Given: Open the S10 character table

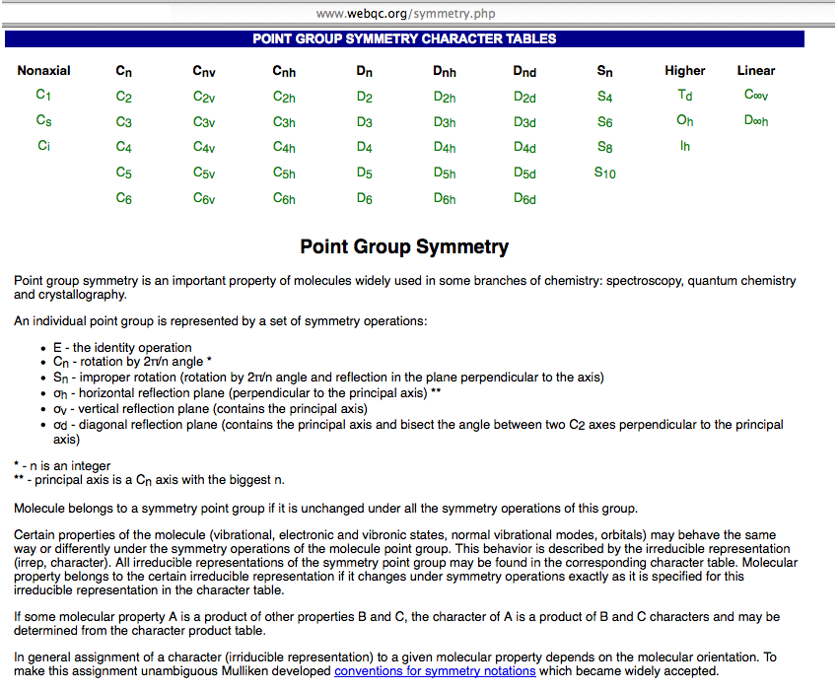Looking at the screenshot, I should click(604, 172).
